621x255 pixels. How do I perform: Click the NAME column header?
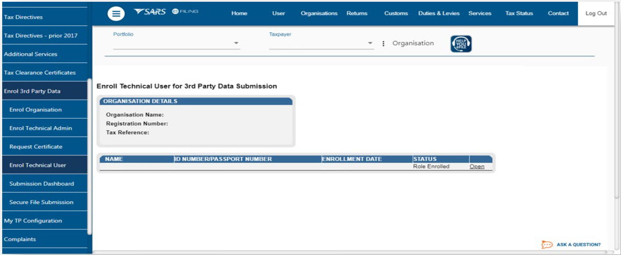pyautogui.click(x=114, y=159)
